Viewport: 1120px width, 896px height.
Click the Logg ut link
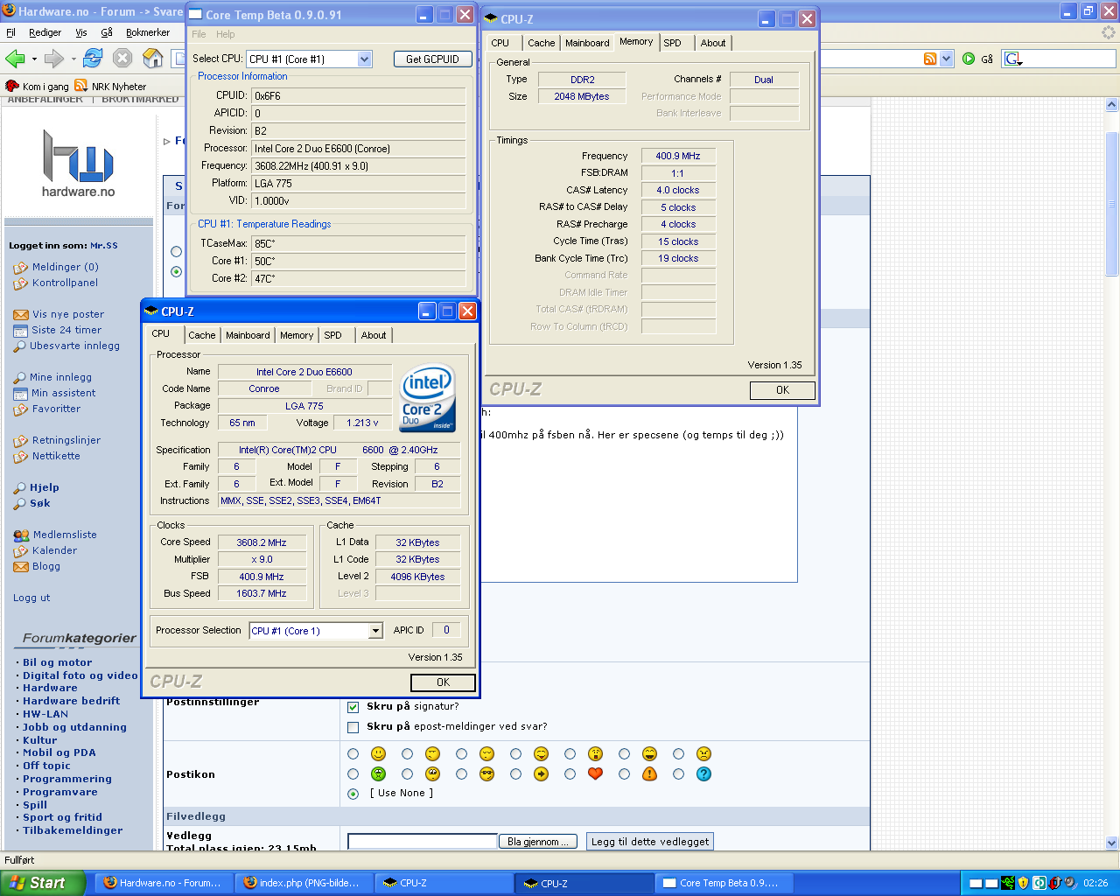tap(31, 598)
